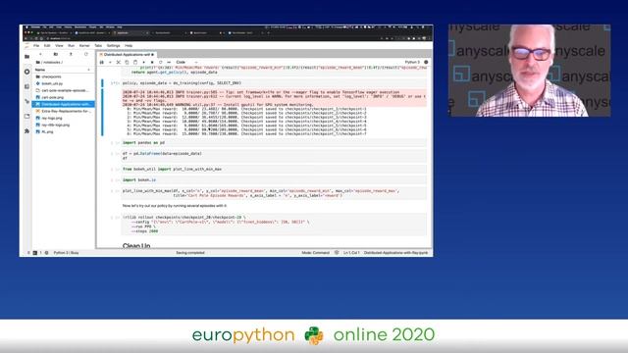This screenshot has width=628, height=353.
Task: Select cart-pole-example-episode file in list
Action: [x=63, y=90]
